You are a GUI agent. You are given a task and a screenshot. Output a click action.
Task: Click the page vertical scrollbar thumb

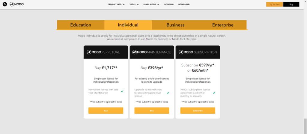[305, 126]
